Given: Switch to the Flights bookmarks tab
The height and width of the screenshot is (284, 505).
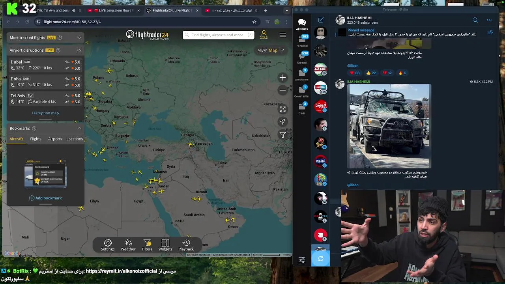Looking at the screenshot, I should [x=36, y=139].
